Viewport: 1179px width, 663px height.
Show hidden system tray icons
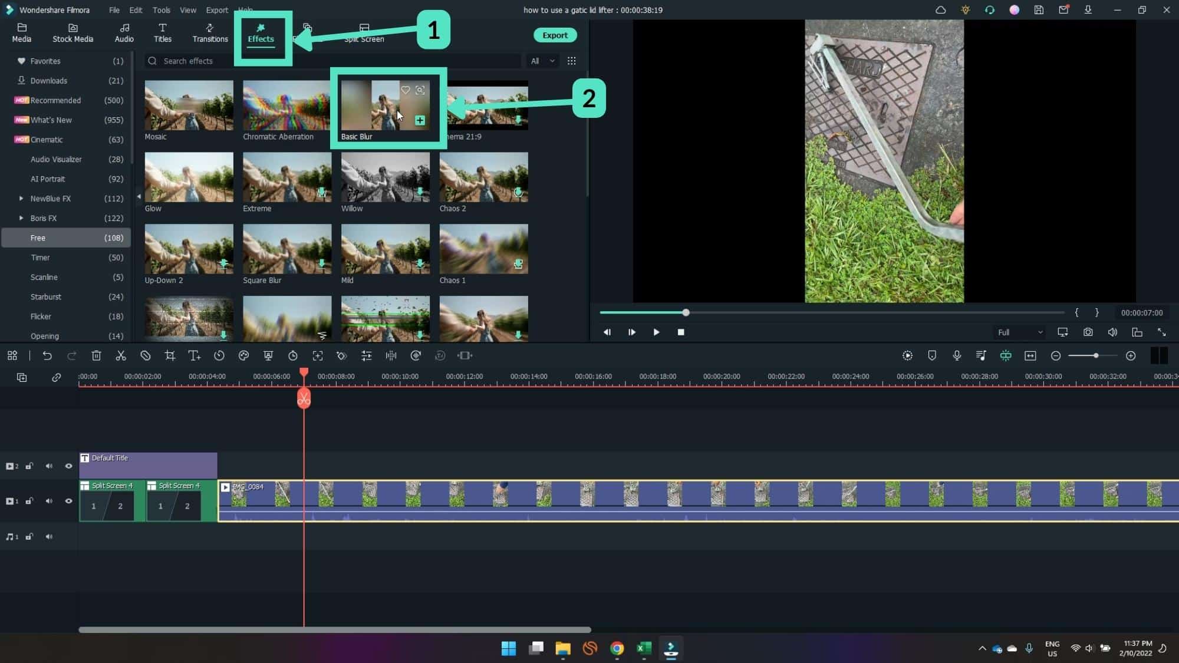point(982,648)
